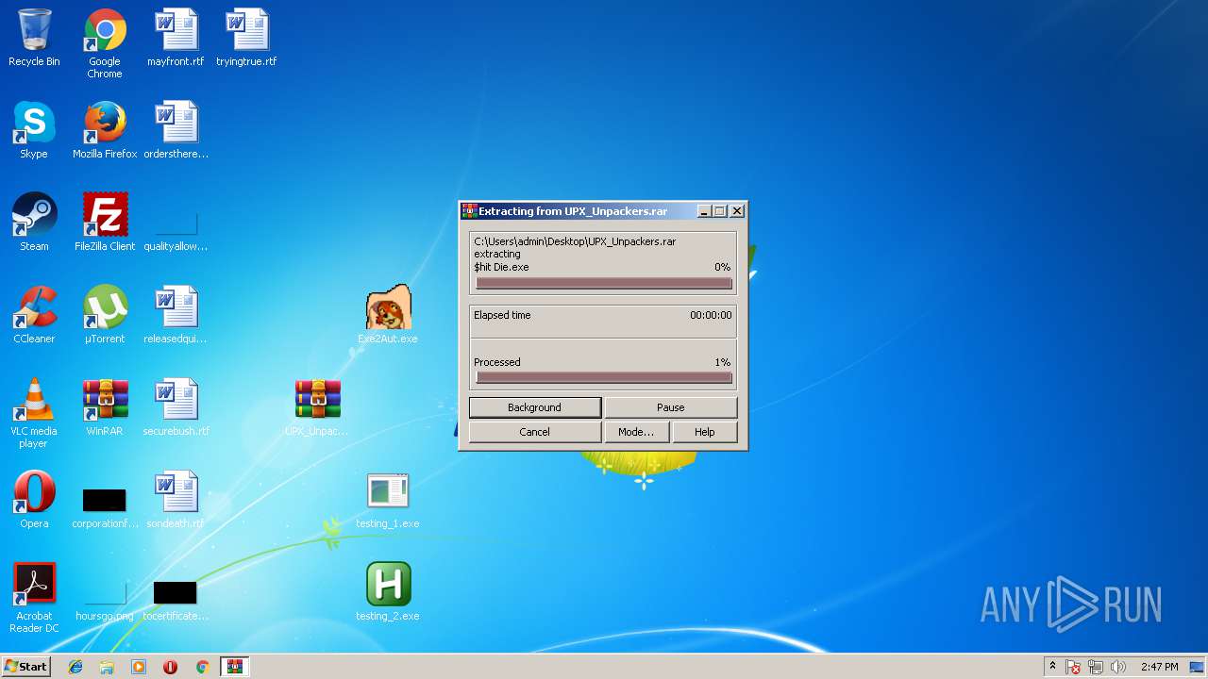Click the Processed total progress bar
This screenshot has height=679, width=1208.
(x=604, y=377)
